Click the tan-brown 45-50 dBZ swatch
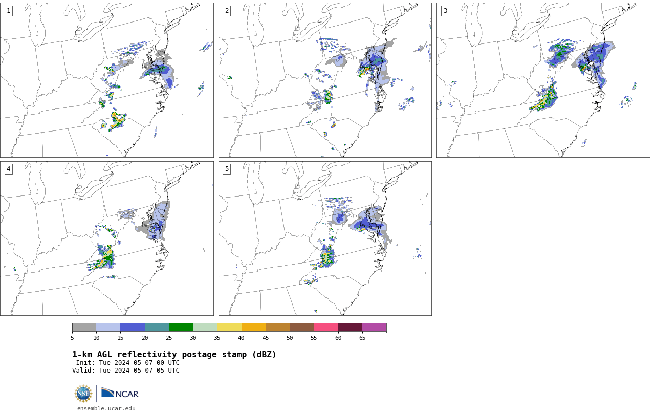Screen dimensions: 655x414 point(277,328)
